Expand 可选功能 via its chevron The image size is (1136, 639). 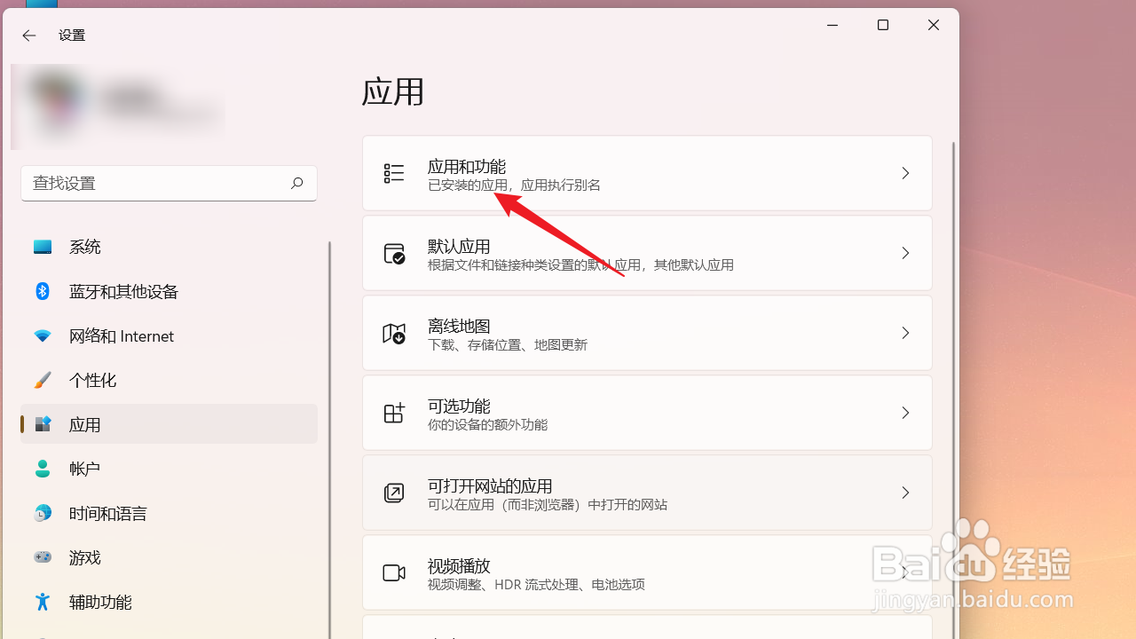point(905,413)
